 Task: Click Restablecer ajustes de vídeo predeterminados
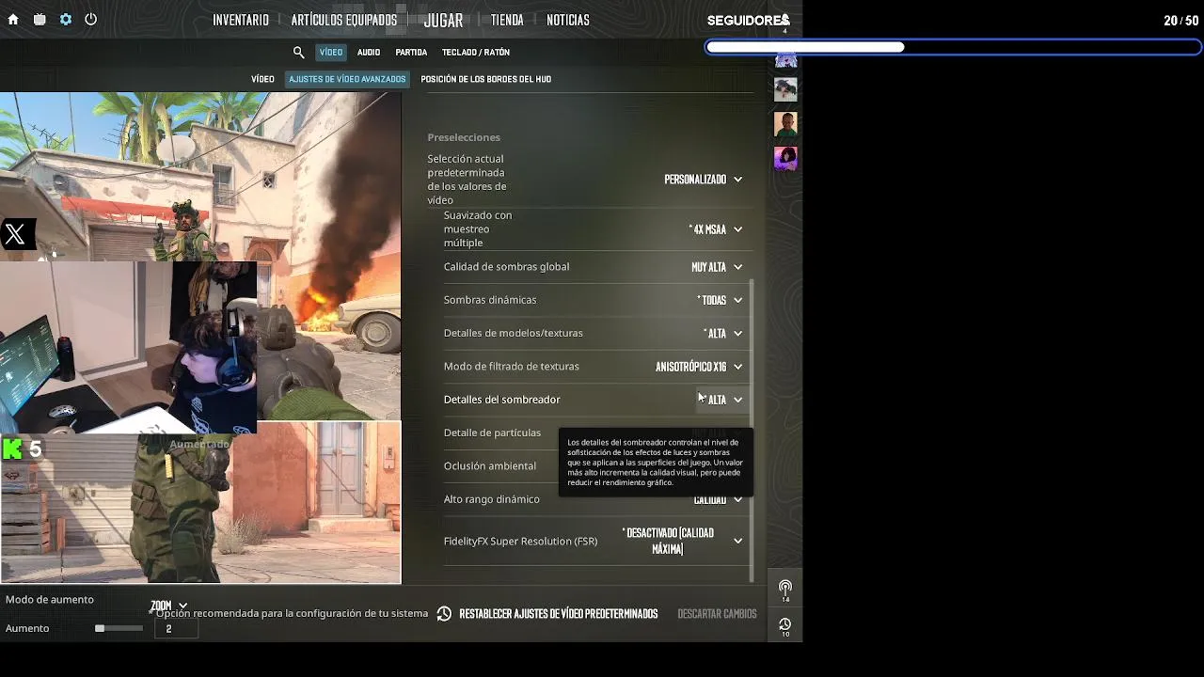(558, 614)
